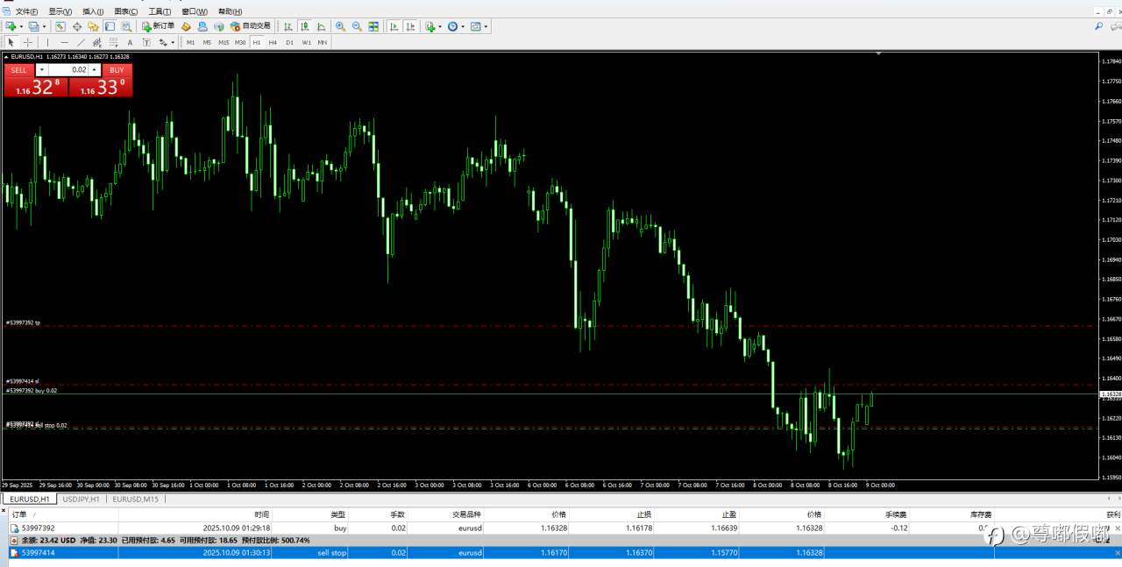Toggle the 自动交易 AutoTrading button
The height and width of the screenshot is (567, 1122).
(x=250, y=26)
